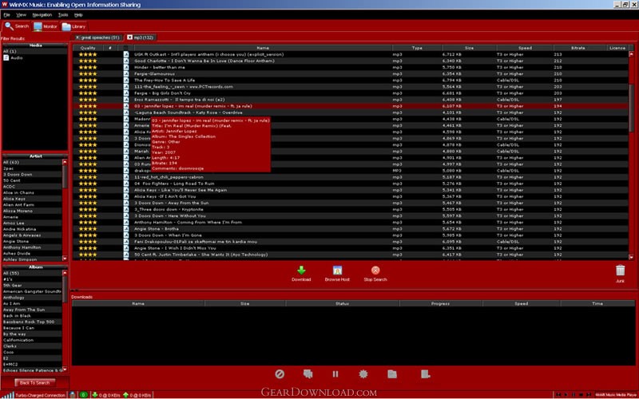The height and width of the screenshot is (399, 639).
Task: Click the green upload speed arrow in the status bar
Action: tap(125, 395)
